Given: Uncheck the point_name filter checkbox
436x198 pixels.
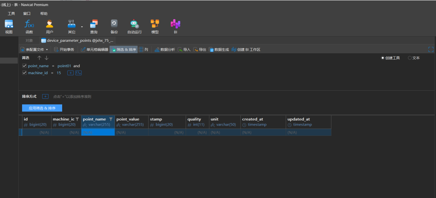Looking at the screenshot, I should [24, 66].
